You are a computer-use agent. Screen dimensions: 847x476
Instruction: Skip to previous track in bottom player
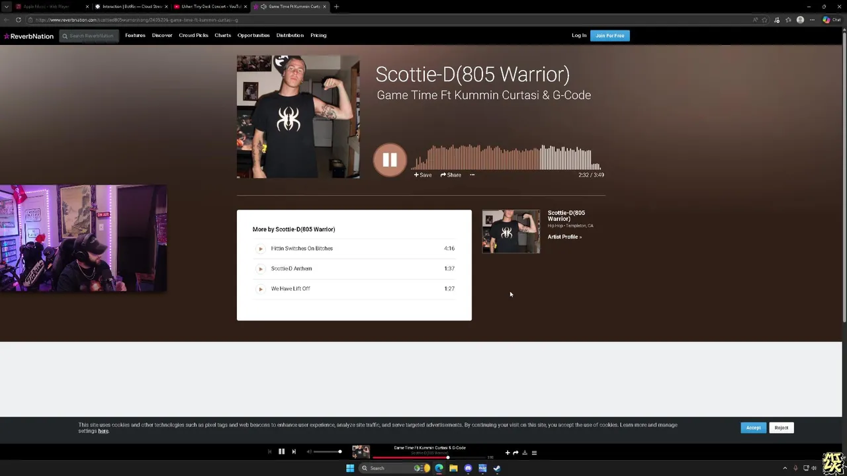[x=269, y=452]
